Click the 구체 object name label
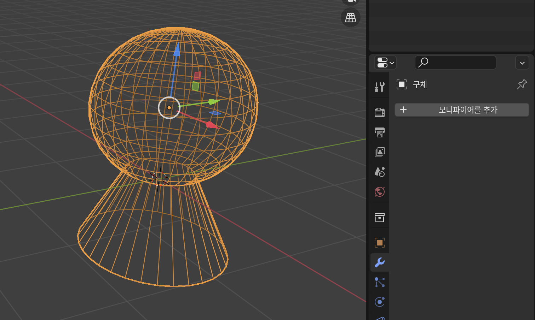This screenshot has width=535, height=320. click(x=420, y=84)
